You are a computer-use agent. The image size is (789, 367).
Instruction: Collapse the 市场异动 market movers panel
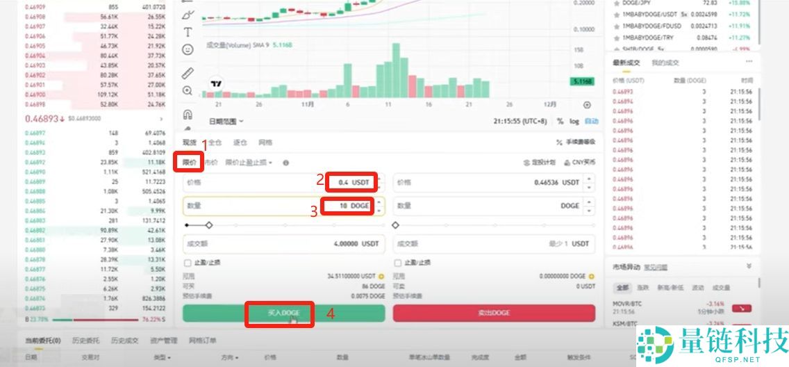[749, 266]
